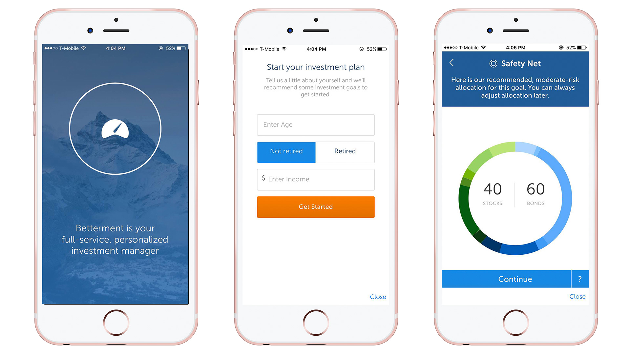
Task: Click the Get Started button
Action: [315, 206]
